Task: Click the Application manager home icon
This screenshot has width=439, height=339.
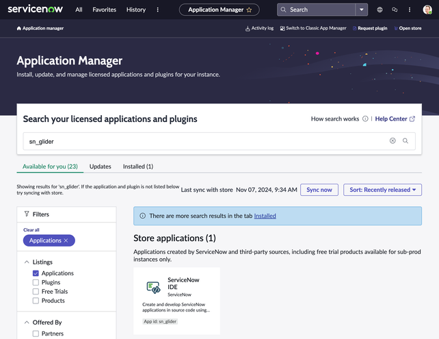Action: point(18,28)
